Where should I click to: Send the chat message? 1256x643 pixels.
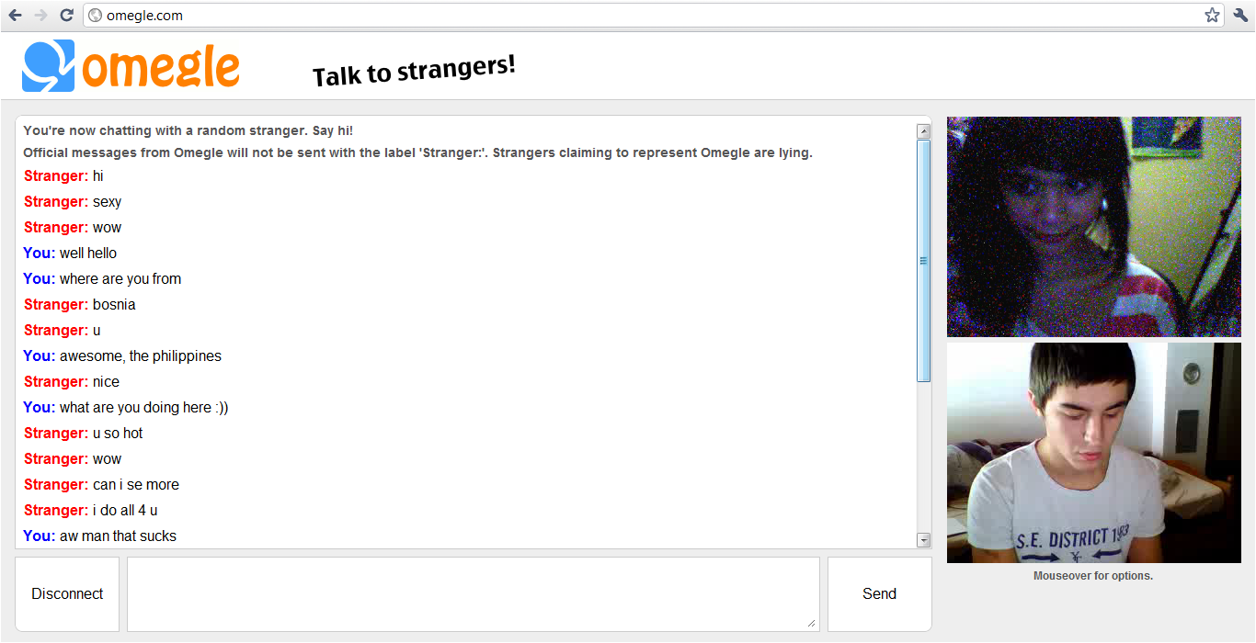coord(879,594)
